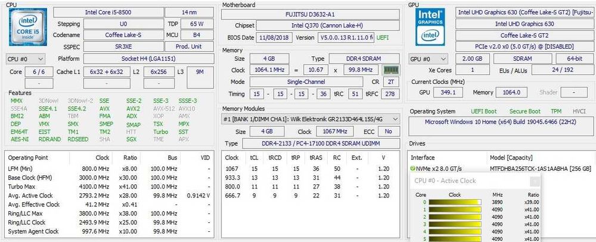
Task: Click the Core count 6 / 6 field
Action: [x=39, y=72]
